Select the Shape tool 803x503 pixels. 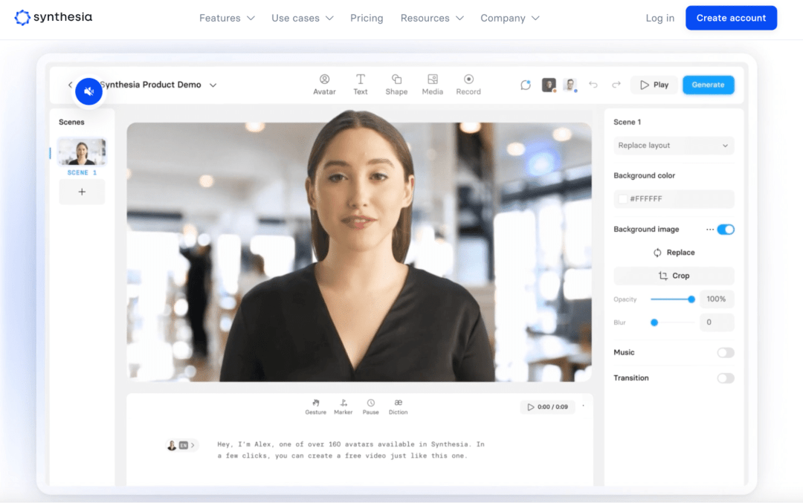click(396, 85)
